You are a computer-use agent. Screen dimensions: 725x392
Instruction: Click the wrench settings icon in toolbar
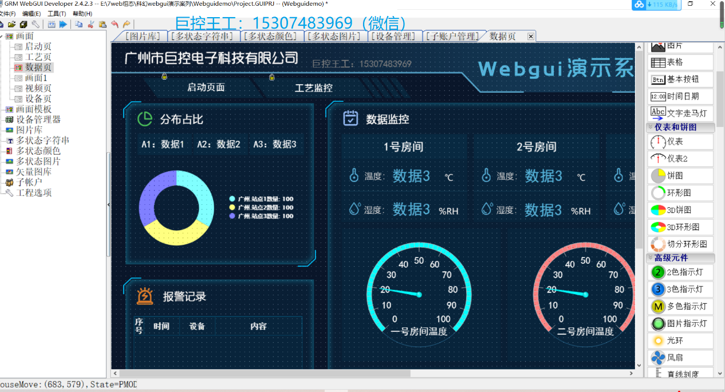[36, 24]
